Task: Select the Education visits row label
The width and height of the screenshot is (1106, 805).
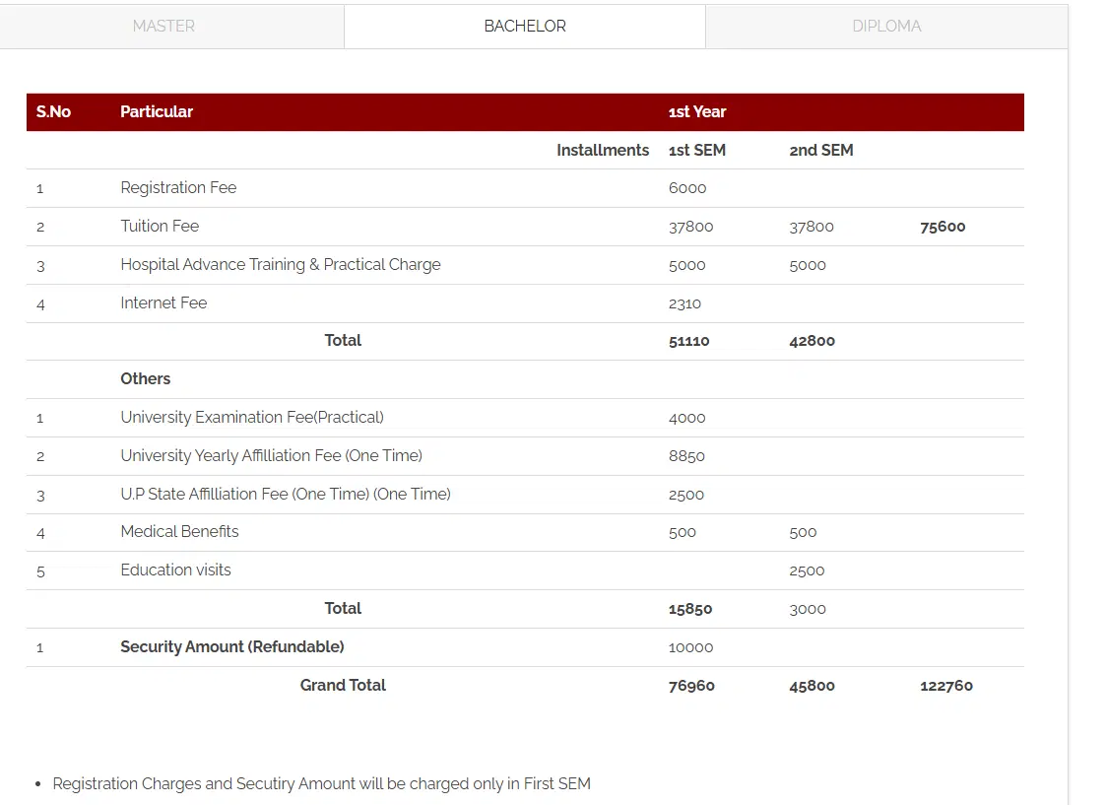Action: tap(175, 570)
